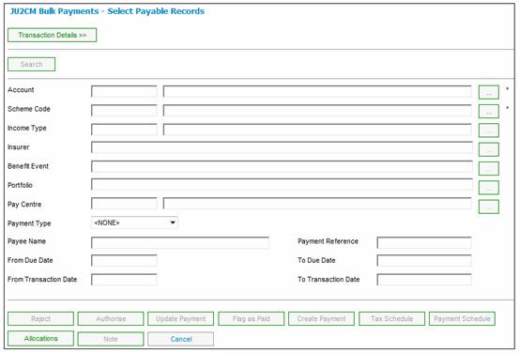Expand the Payment Type dropdown
This screenshot has width=520, height=353.
(134, 223)
